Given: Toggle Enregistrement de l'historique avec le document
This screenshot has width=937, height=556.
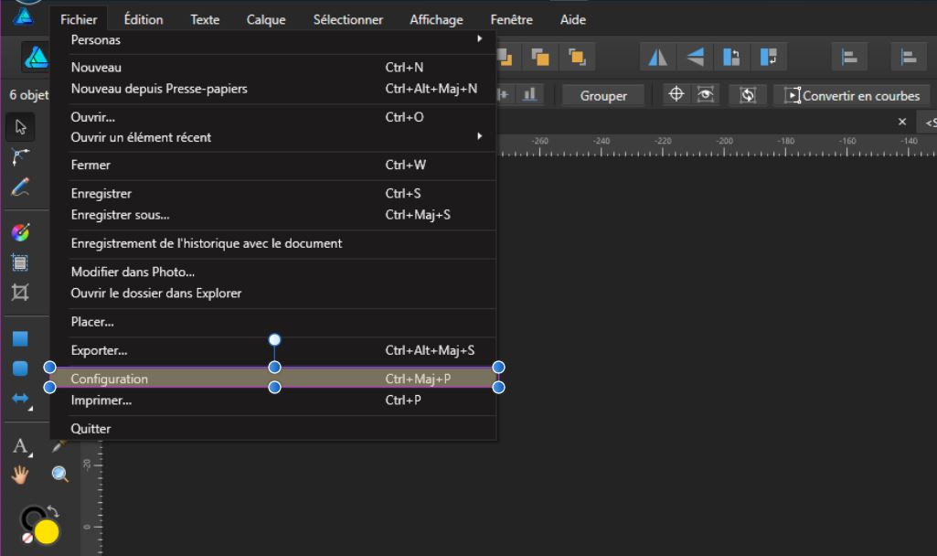Looking at the screenshot, I should 207,243.
